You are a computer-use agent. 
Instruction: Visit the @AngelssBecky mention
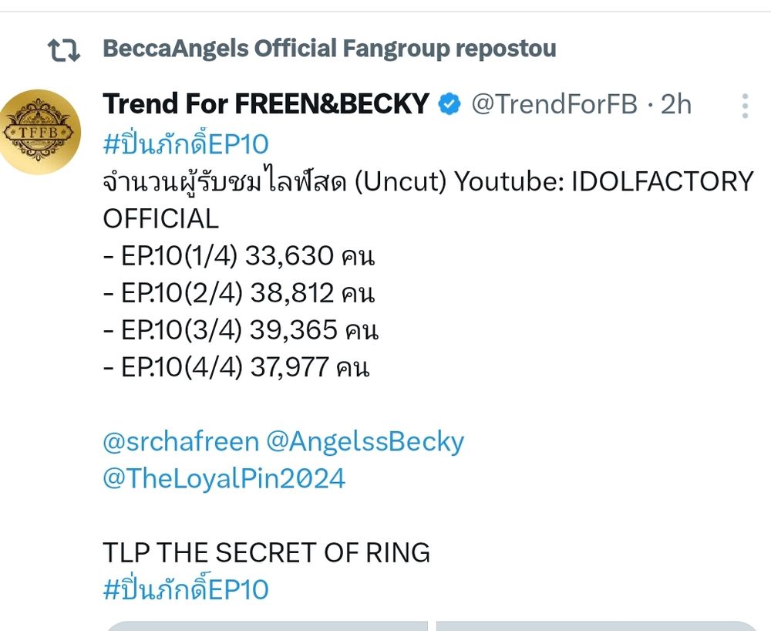click(x=365, y=442)
